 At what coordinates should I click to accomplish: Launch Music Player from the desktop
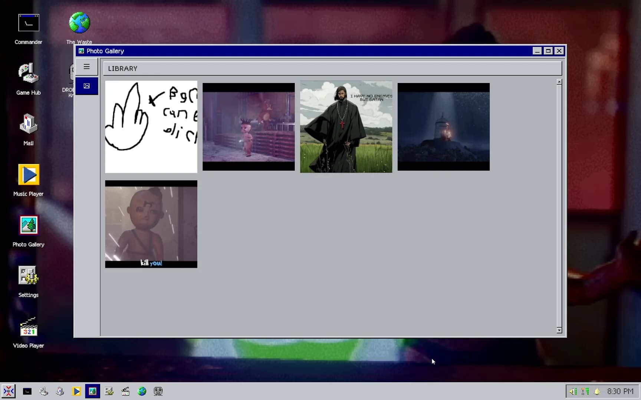point(29,180)
